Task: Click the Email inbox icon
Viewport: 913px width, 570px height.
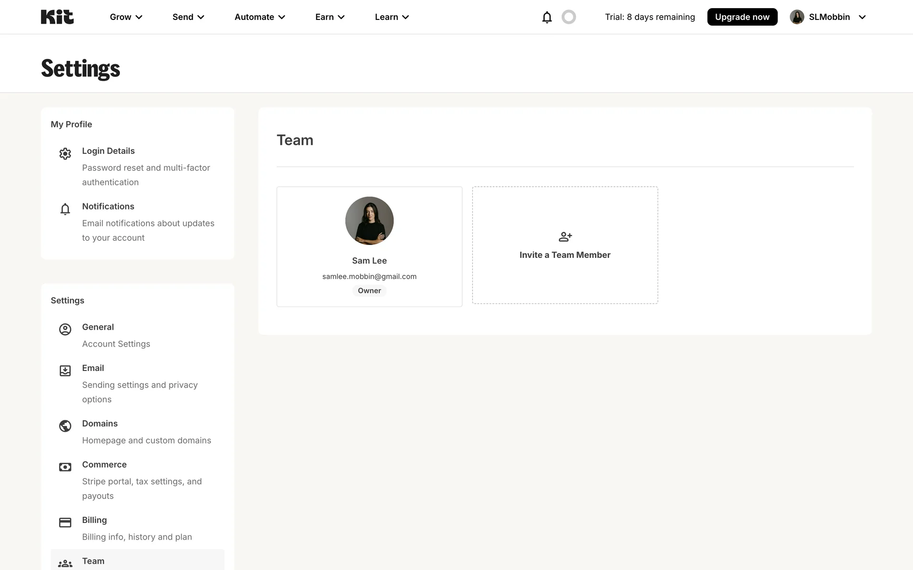Action: 65,370
